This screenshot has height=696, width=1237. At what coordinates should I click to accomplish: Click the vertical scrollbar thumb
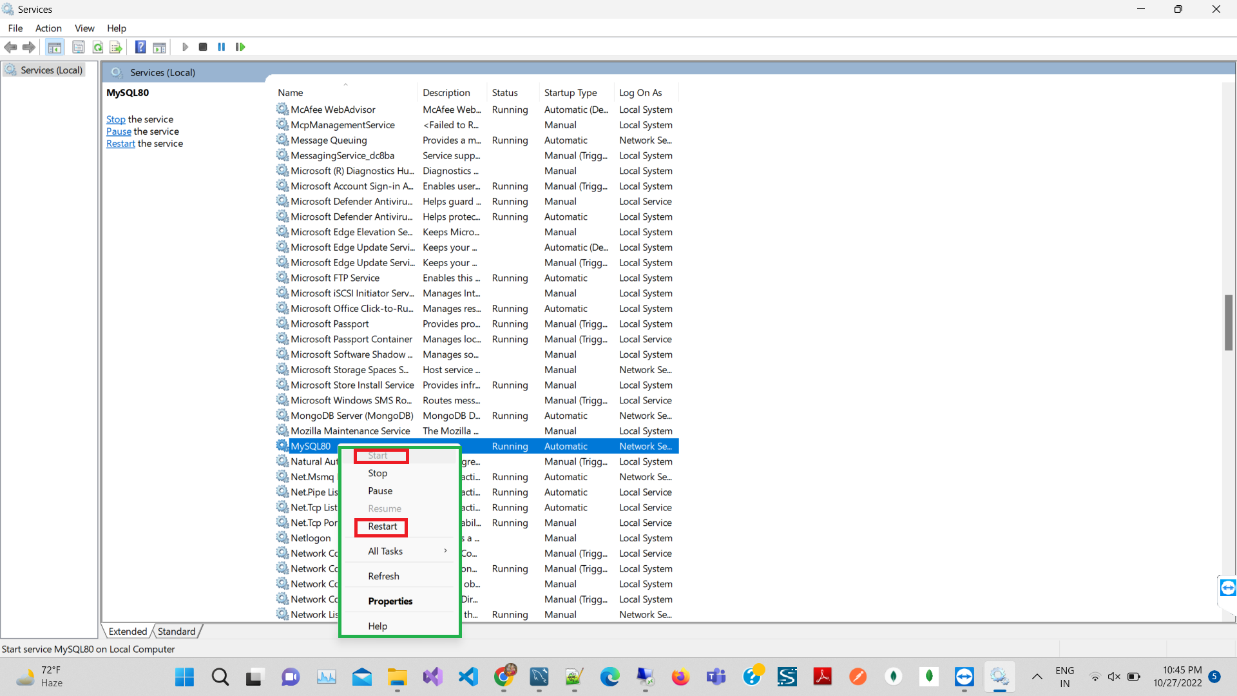pyautogui.click(x=1229, y=322)
